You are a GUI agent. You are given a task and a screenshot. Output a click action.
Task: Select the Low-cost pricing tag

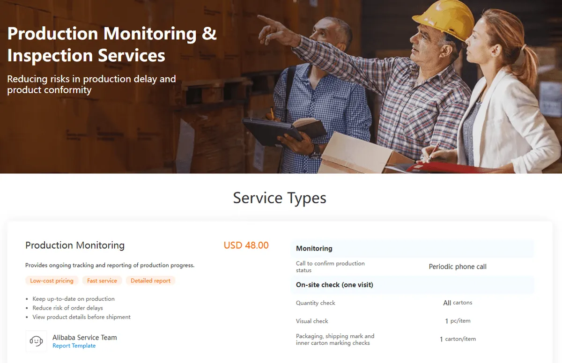(52, 281)
